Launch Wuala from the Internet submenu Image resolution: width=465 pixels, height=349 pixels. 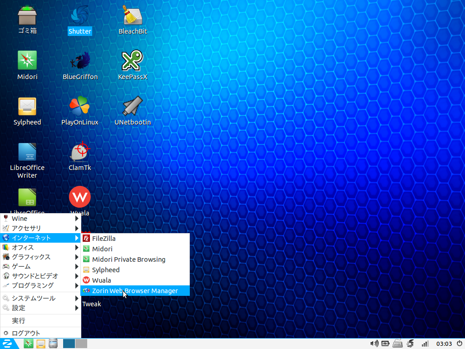point(135,280)
